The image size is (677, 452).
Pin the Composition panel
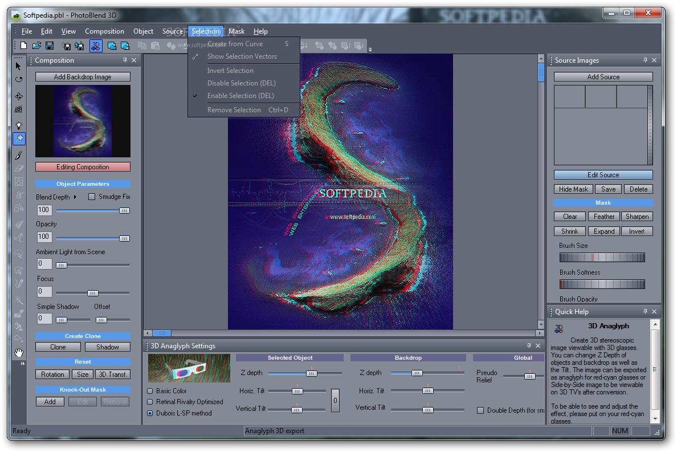tap(125, 60)
